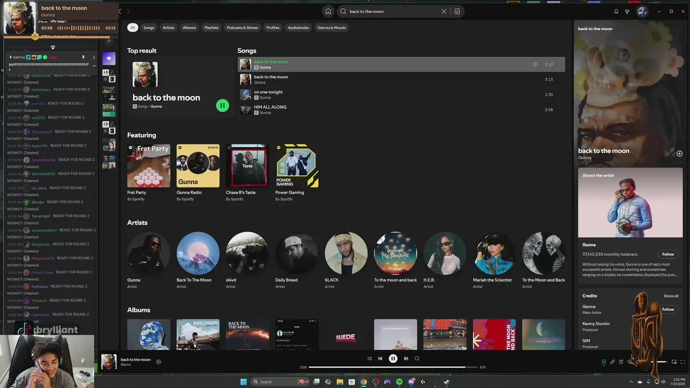Click the taskbar Search box
The height and width of the screenshot is (388, 690).
coord(280,382)
